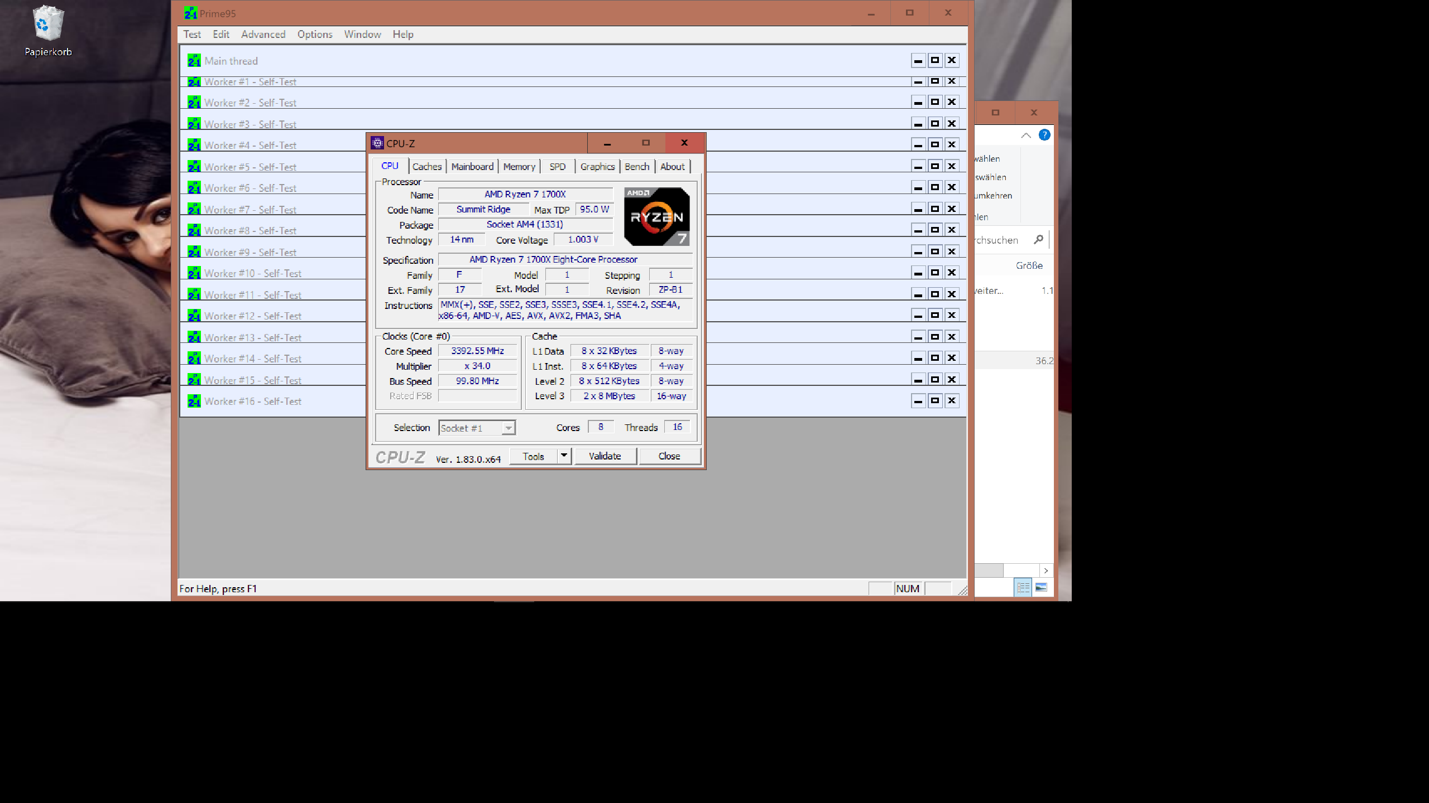Viewport: 1429px width, 803px height.
Task: Click the Main thread window icon
Action: pos(194,61)
